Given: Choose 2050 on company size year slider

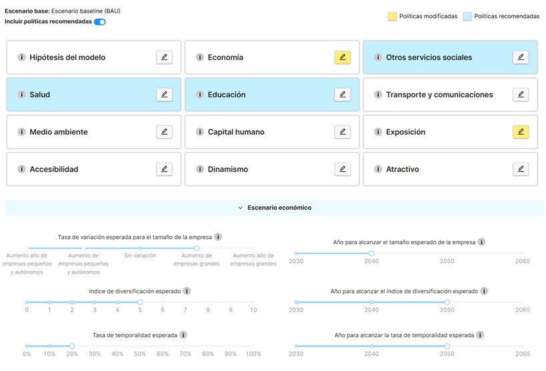Looking at the screenshot, I should [x=447, y=253].
